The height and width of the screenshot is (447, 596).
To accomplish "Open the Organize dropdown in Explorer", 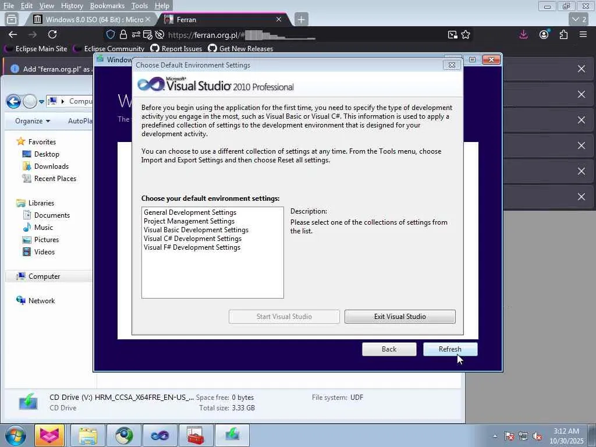I will click(33, 121).
